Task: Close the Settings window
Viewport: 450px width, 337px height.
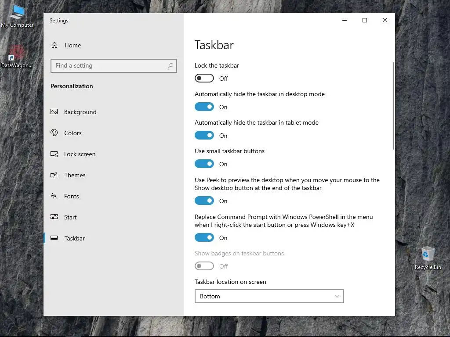Action: [385, 20]
